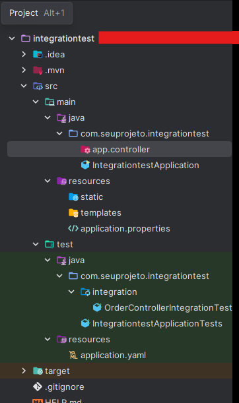Collapse the main folder chevron
This screenshot has height=403, width=239.
(x=36, y=102)
